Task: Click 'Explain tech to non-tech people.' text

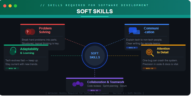Action: coord(144,40)
